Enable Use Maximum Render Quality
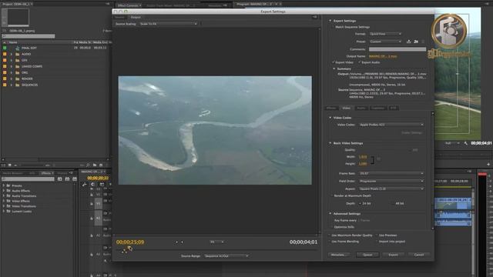This screenshot has height=277, width=493. 329,235
